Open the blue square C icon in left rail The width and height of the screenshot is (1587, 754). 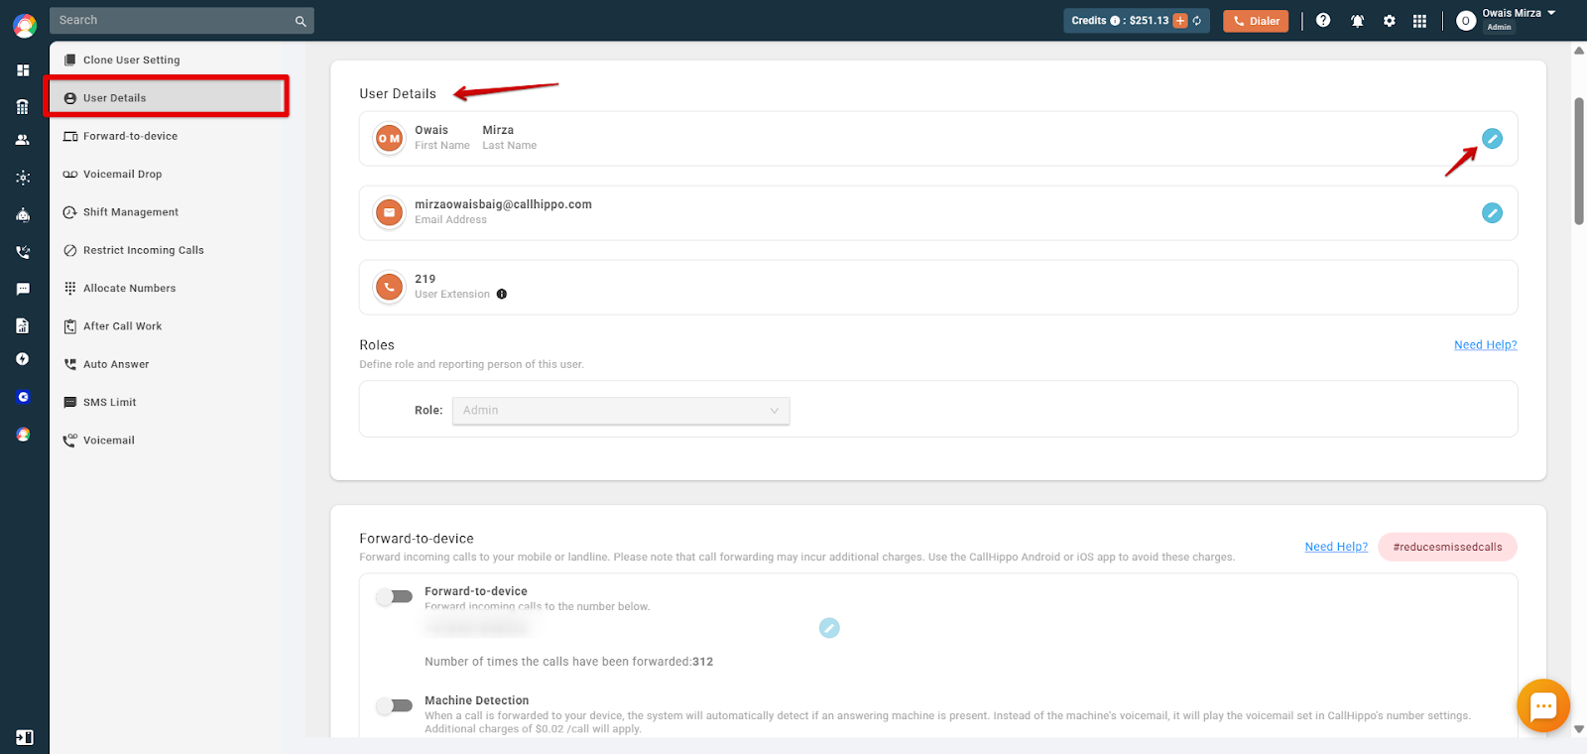click(x=23, y=397)
